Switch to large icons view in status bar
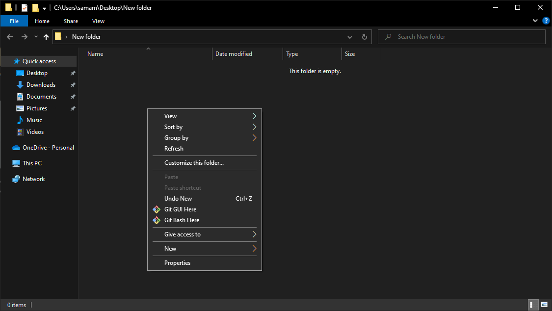The width and height of the screenshot is (552, 311). (x=544, y=305)
